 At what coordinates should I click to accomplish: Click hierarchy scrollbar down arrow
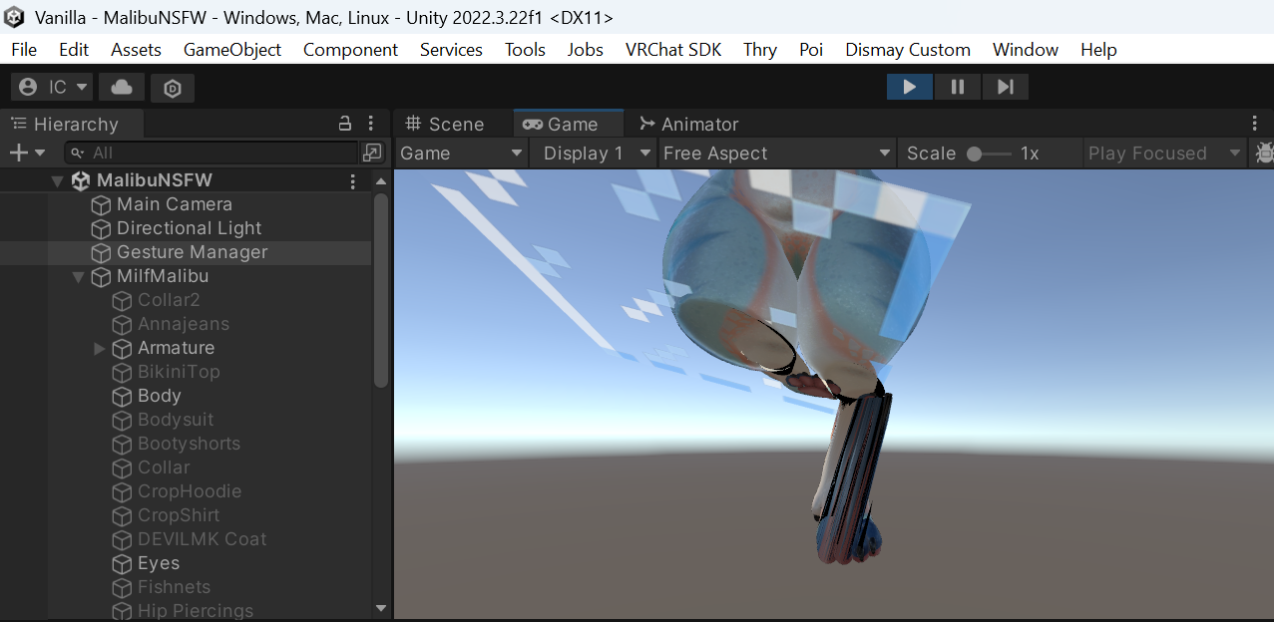pos(381,608)
